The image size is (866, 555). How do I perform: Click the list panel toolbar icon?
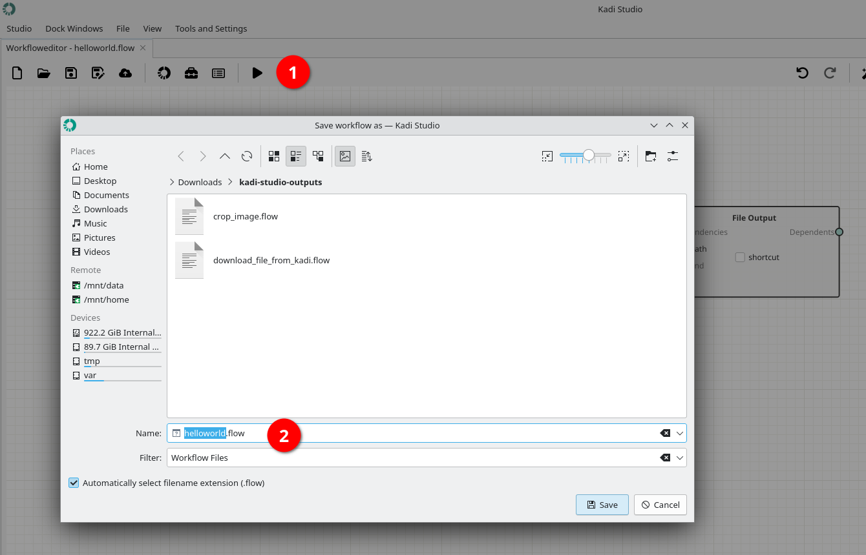click(x=218, y=73)
